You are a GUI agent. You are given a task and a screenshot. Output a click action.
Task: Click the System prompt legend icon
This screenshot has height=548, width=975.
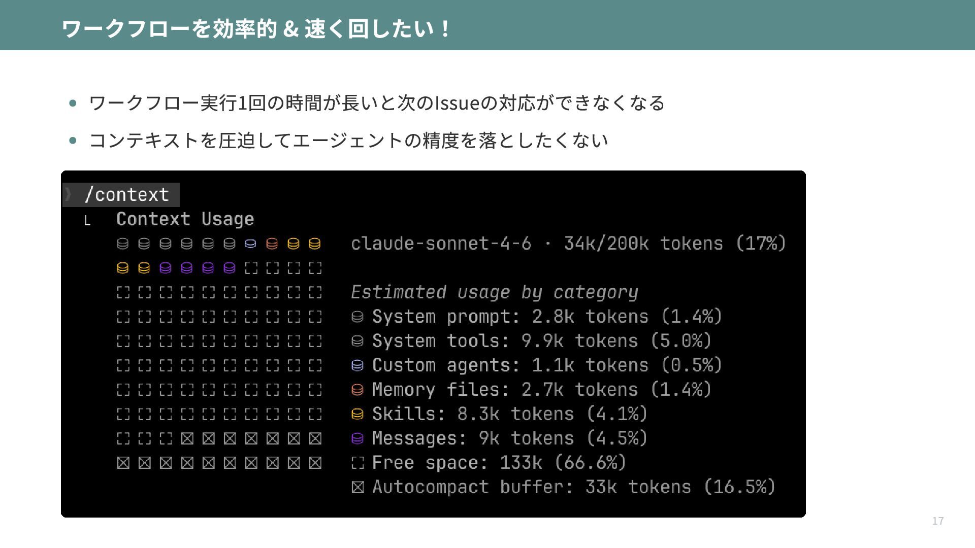click(357, 317)
